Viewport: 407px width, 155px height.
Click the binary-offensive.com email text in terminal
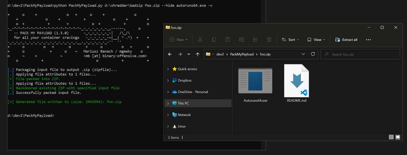[115, 56]
